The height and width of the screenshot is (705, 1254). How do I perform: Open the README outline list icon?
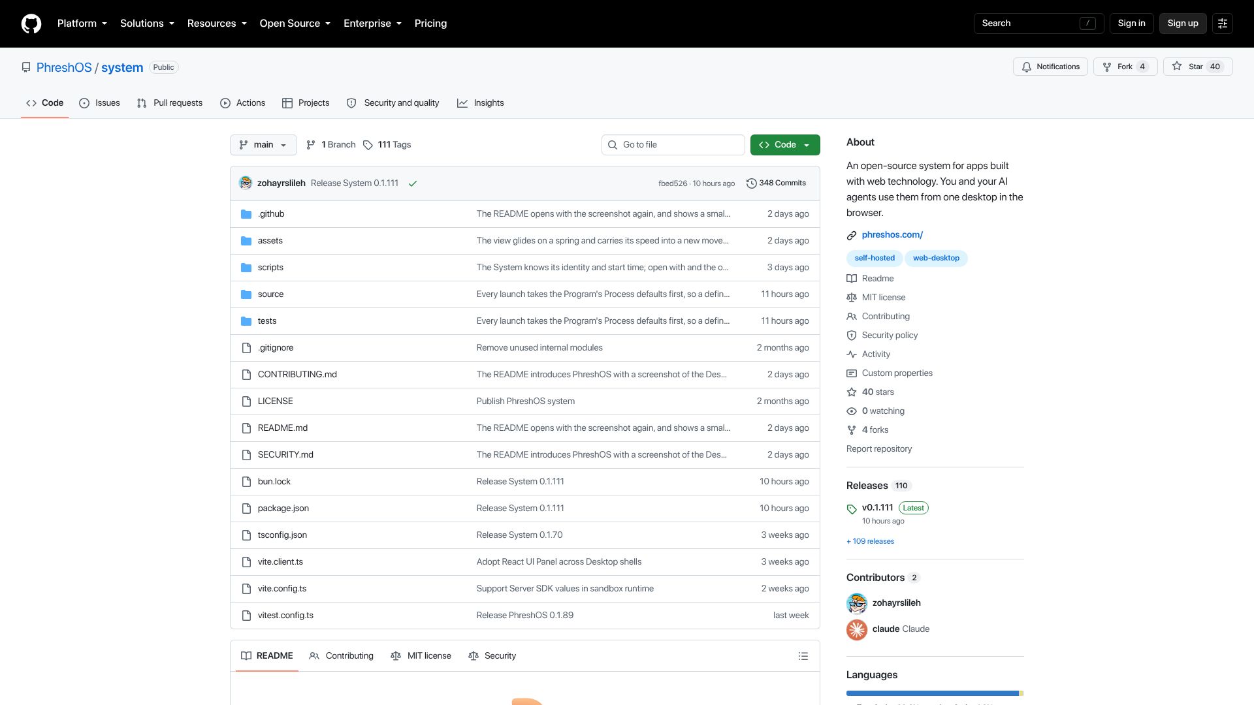803,656
